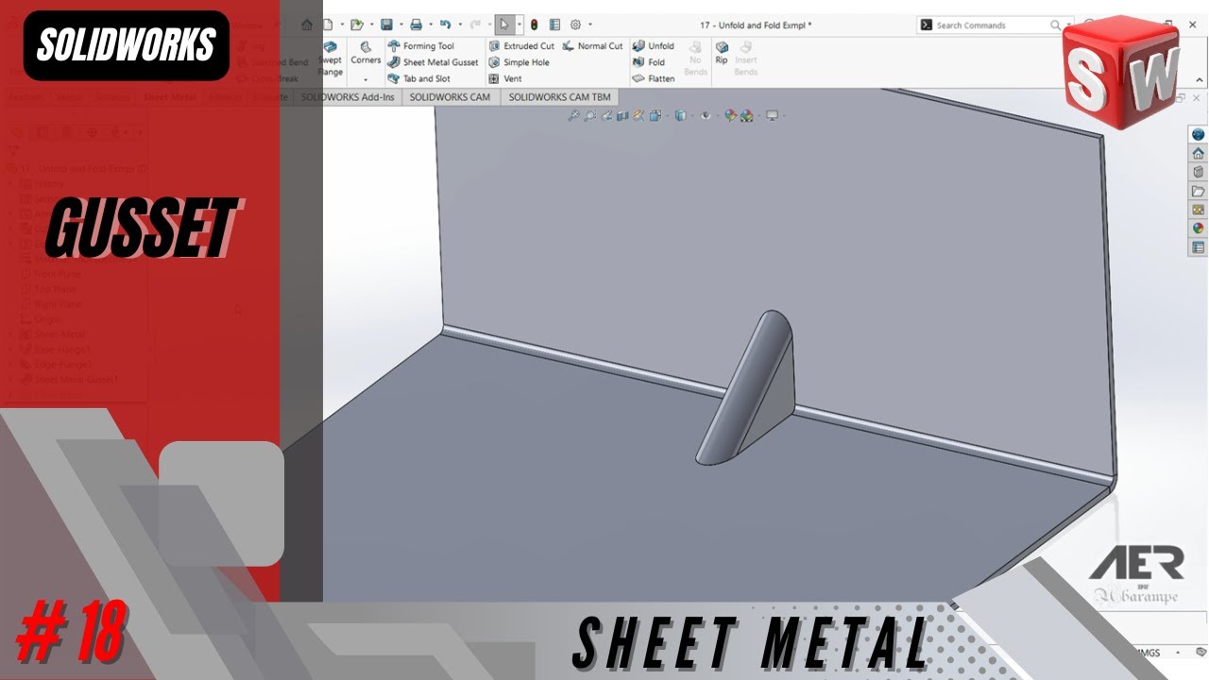Image resolution: width=1209 pixels, height=680 pixels.
Task: Open the Options gear dropdown arrow
Action: [590, 25]
